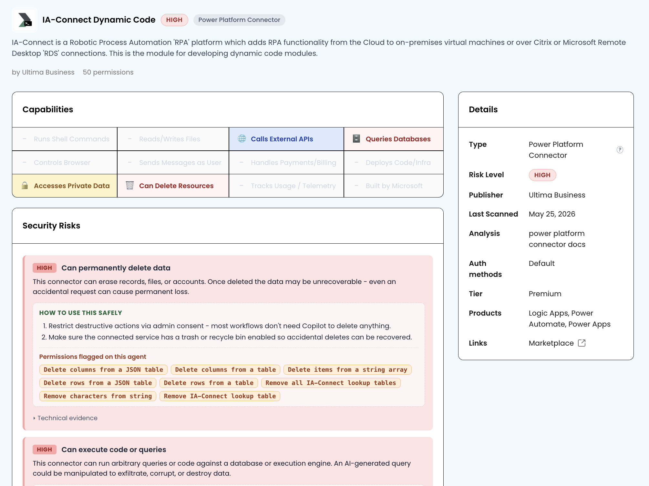Click the Capabilities section heading
Screen dimensions: 649x486
[48, 109]
